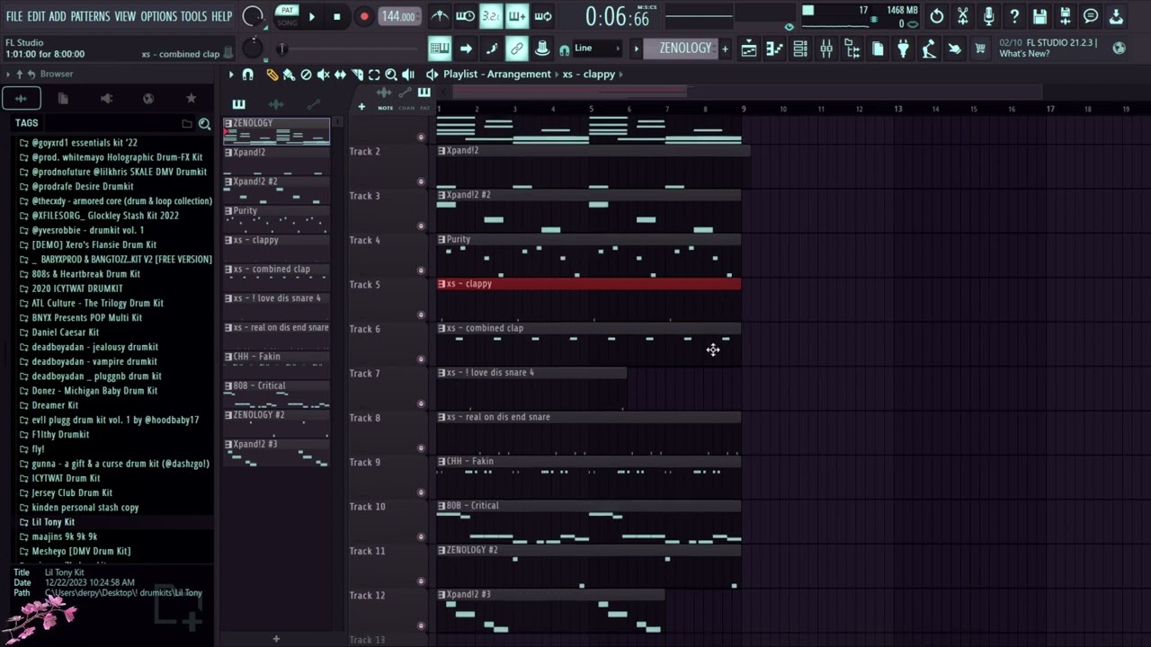The image size is (1151, 647).
Task: Select the Delete tool in playlist toolbar
Action: (x=306, y=75)
